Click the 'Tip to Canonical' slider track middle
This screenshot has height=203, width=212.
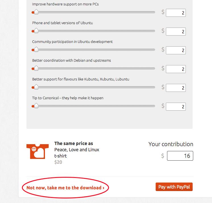(94, 106)
